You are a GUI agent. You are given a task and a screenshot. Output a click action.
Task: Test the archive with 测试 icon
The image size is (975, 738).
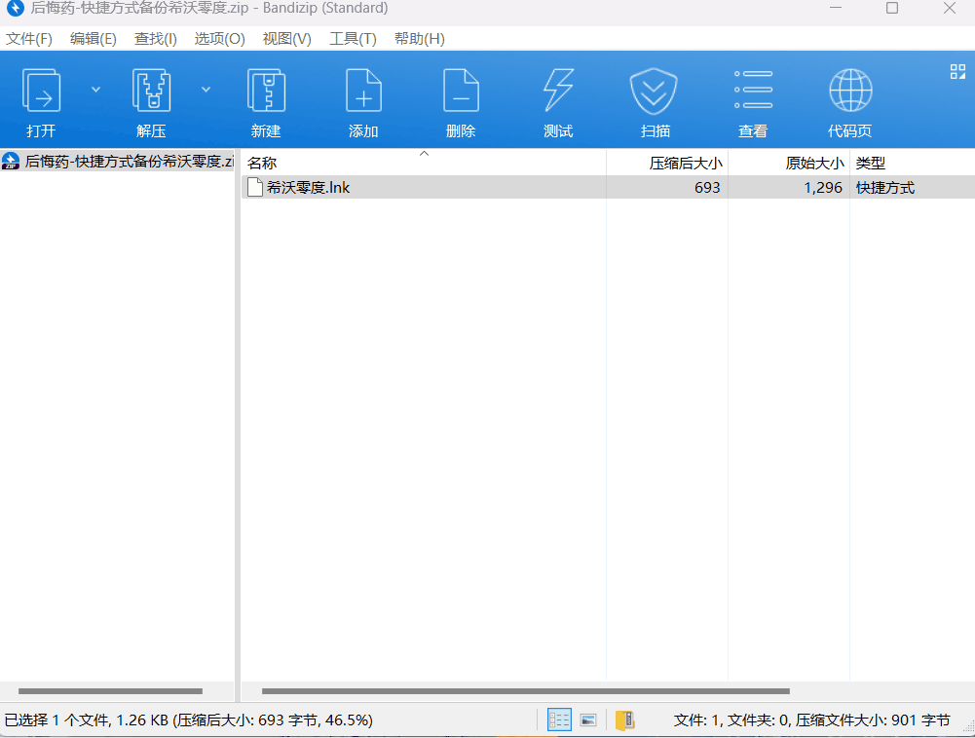pos(558,91)
